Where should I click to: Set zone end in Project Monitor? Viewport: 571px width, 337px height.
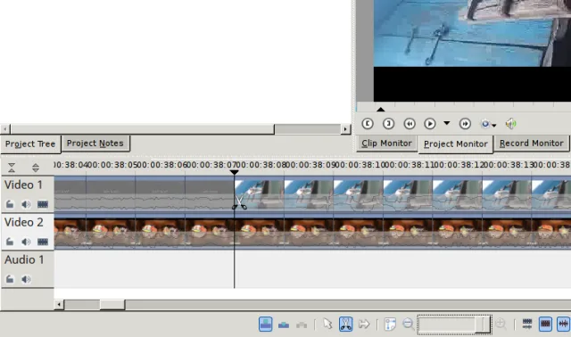389,124
